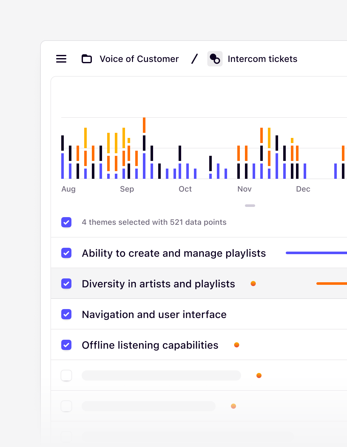
Task: Click the Intercom tickets source icon
Action: tap(215, 59)
